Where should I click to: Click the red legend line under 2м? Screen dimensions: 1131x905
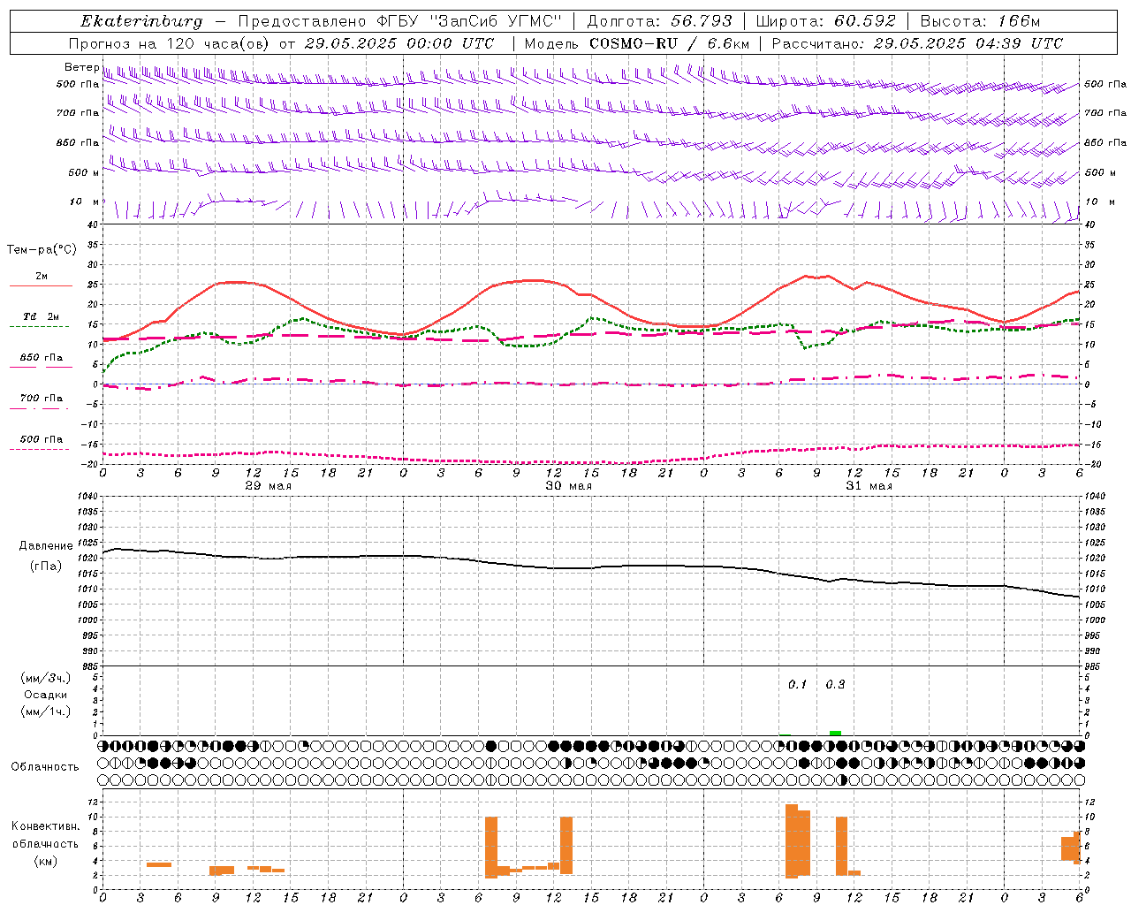[x=41, y=286]
